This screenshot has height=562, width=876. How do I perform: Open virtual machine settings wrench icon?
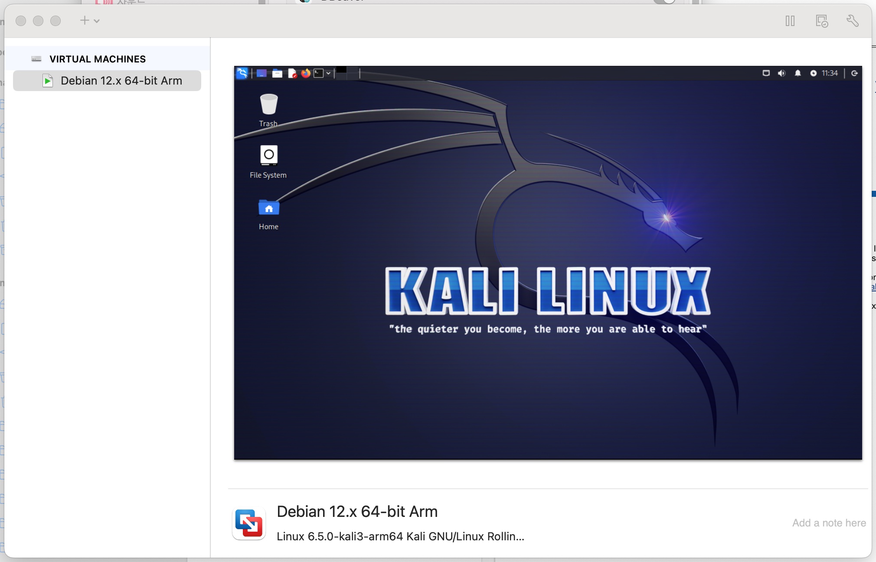pos(853,21)
